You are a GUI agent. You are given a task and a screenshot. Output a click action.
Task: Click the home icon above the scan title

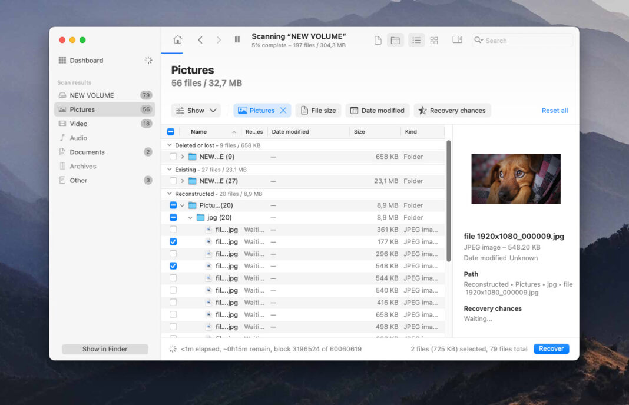point(178,39)
